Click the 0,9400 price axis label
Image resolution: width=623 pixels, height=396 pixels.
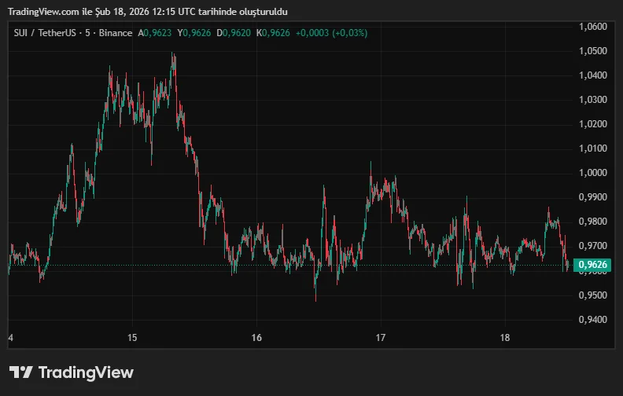point(592,320)
